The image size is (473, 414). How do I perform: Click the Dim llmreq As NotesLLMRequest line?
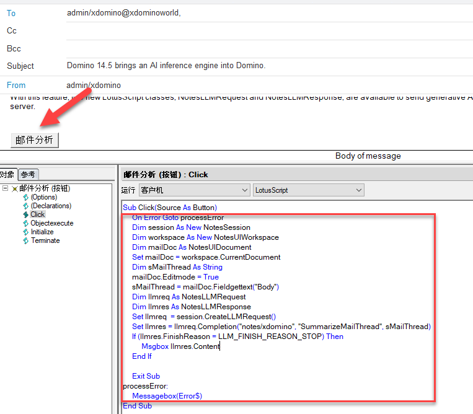point(189,297)
